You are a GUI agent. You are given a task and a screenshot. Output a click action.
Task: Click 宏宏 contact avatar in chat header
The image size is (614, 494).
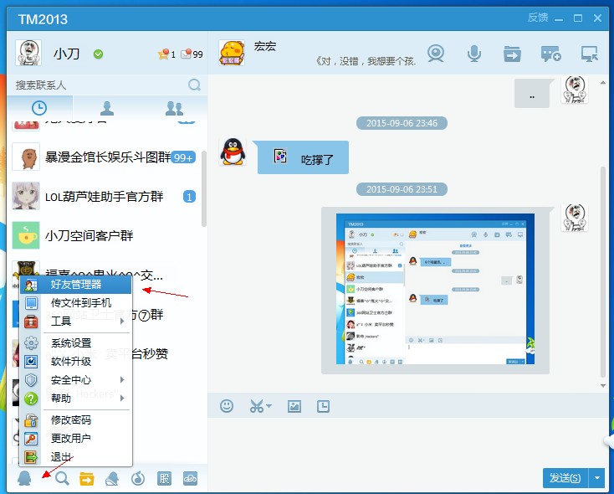point(232,53)
